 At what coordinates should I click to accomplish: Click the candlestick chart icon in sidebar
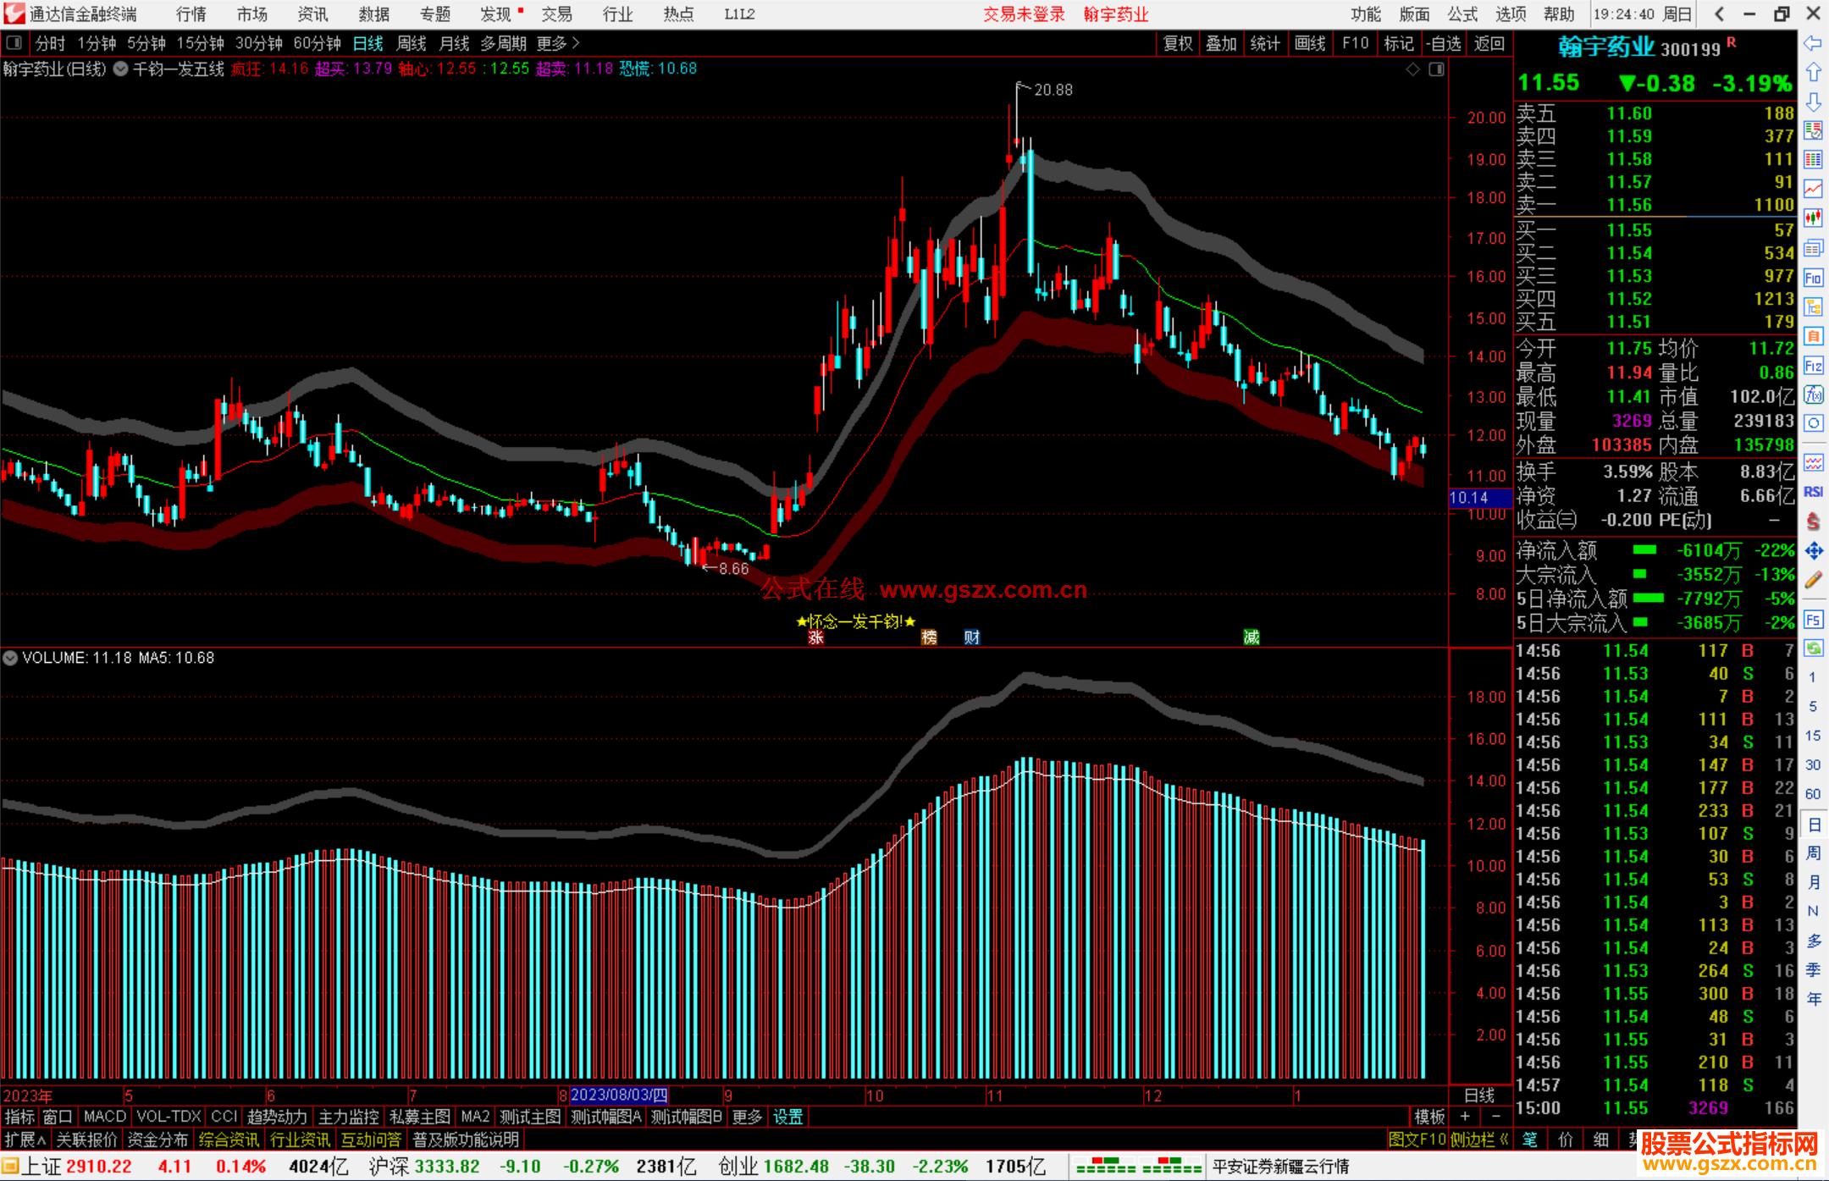[1813, 218]
